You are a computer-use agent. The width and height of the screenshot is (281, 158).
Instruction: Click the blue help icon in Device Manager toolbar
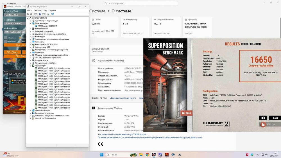coord(40,14)
